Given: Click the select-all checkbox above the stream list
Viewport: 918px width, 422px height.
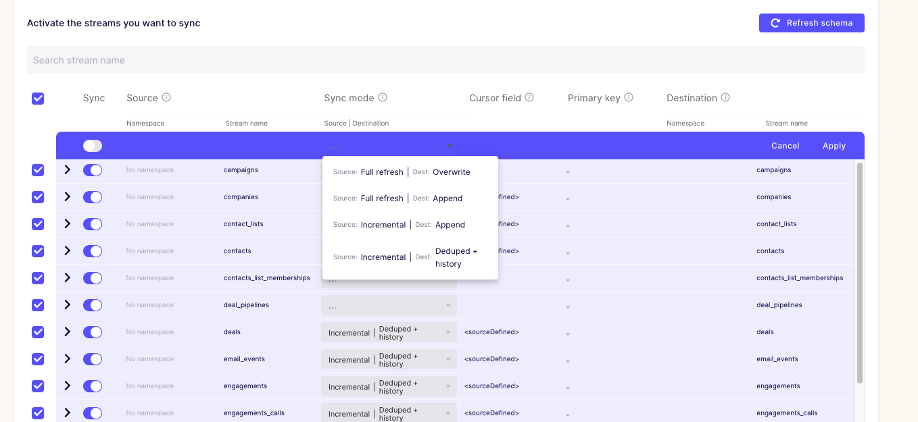Looking at the screenshot, I should pyautogui.click(x=38, y=98).
